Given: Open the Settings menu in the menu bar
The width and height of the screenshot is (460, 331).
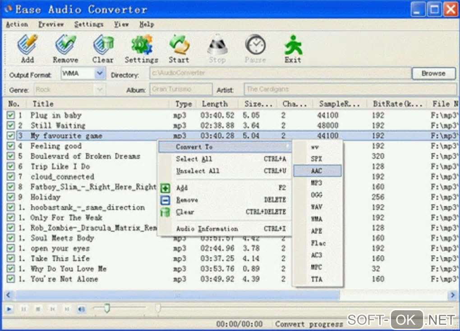Looking at the screenshot, I should [x=88, y=24].
